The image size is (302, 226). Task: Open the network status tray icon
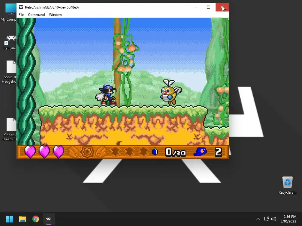coord(266,219)
